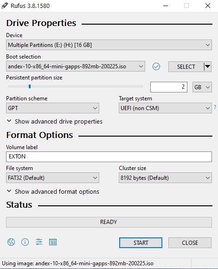Click the Persistent partition size slider
This screenshot has width=218, height=269.
coord(76,86)
